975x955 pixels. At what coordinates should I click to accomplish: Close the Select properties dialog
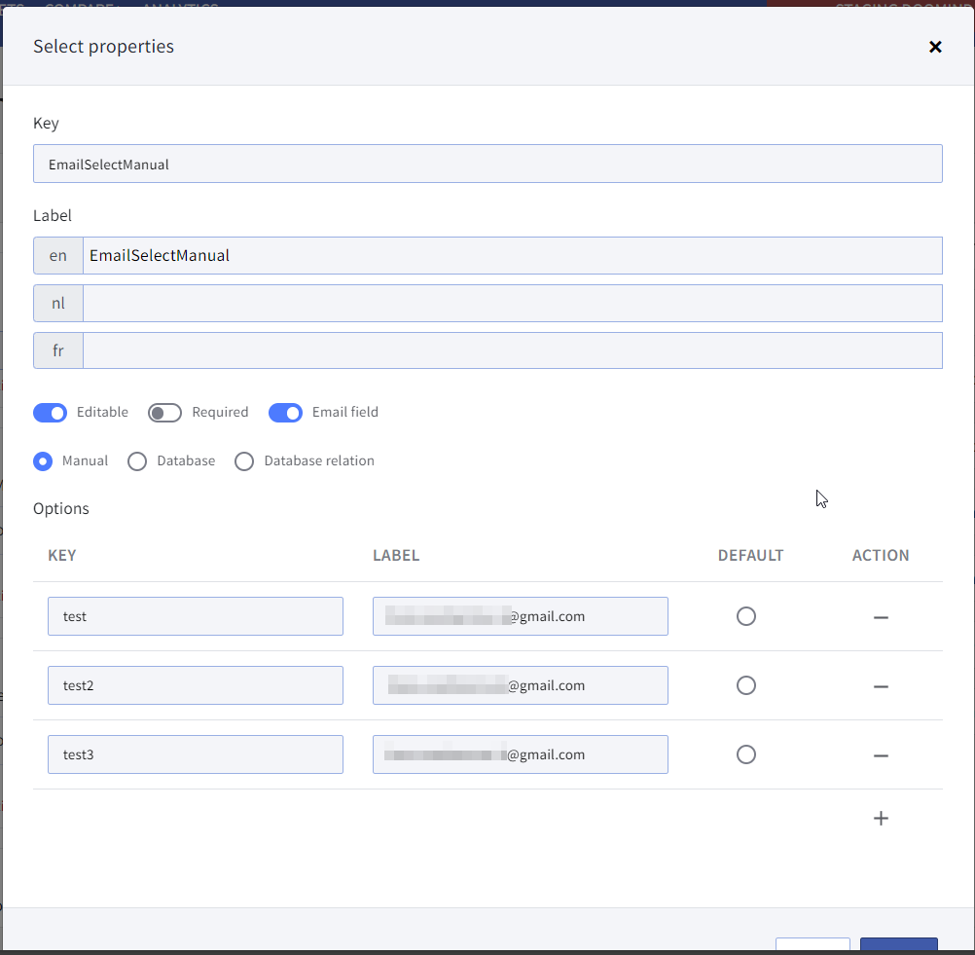(x=934, y=47)
